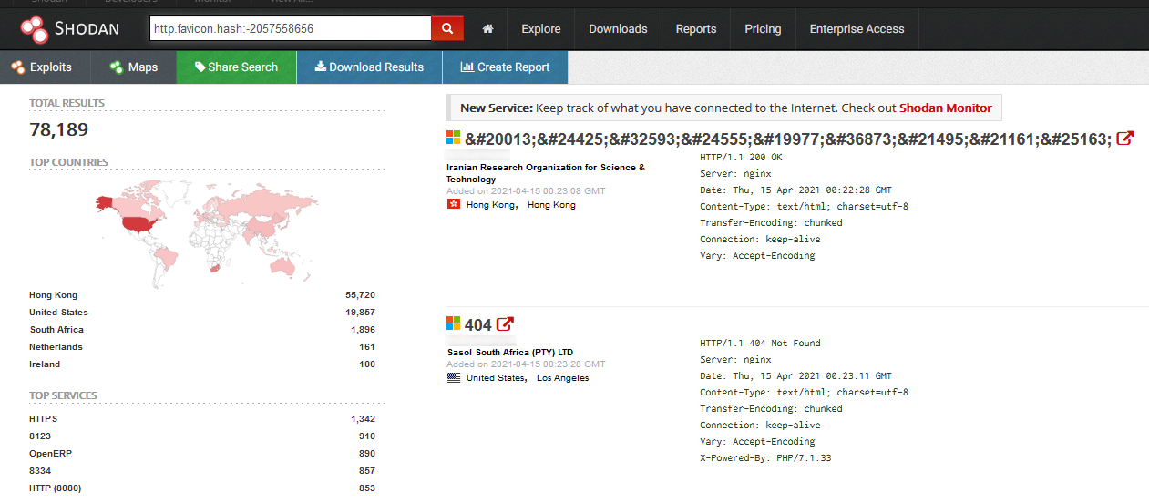Viewport: 1149px width, 503px height.
Task: Click the favicon hash search field
Action: [x=291, y=28]
